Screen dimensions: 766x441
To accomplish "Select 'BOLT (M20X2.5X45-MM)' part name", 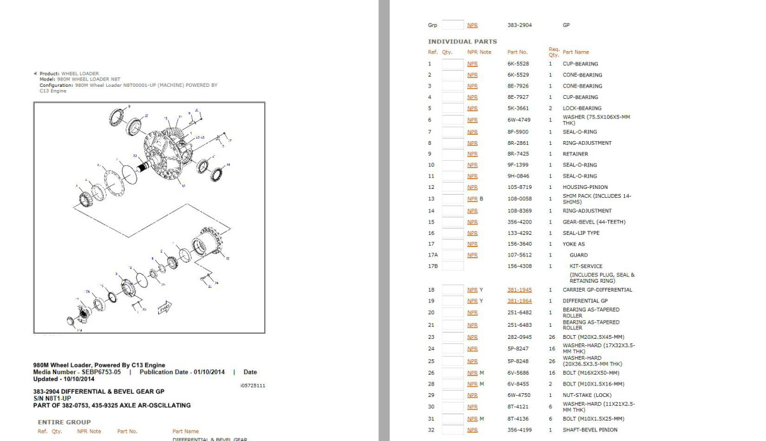I will pos(593,337).
